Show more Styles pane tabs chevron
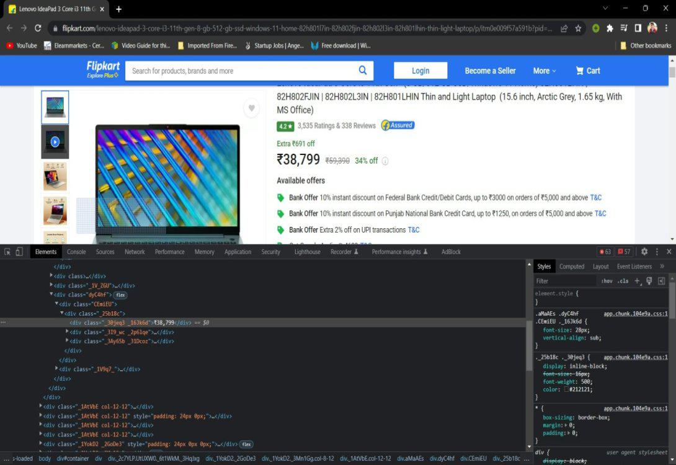 point(662,267)
